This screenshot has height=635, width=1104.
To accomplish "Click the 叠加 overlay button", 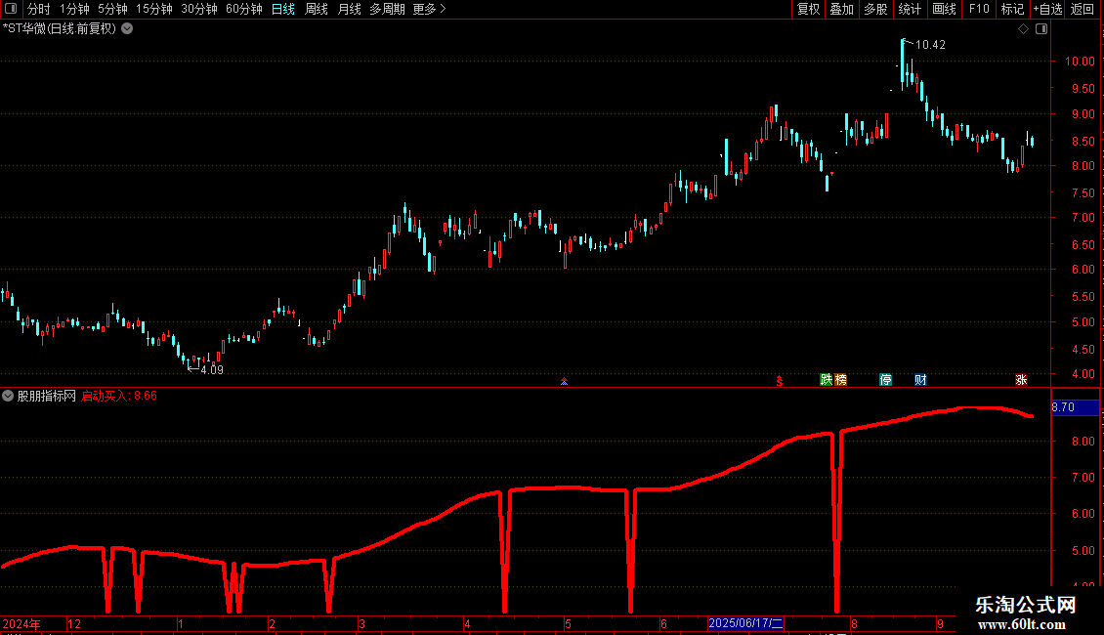I will 841,9.
